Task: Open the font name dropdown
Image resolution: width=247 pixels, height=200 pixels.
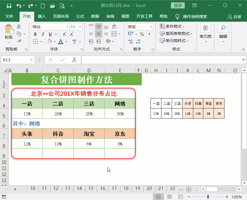Action: point(67,27)
